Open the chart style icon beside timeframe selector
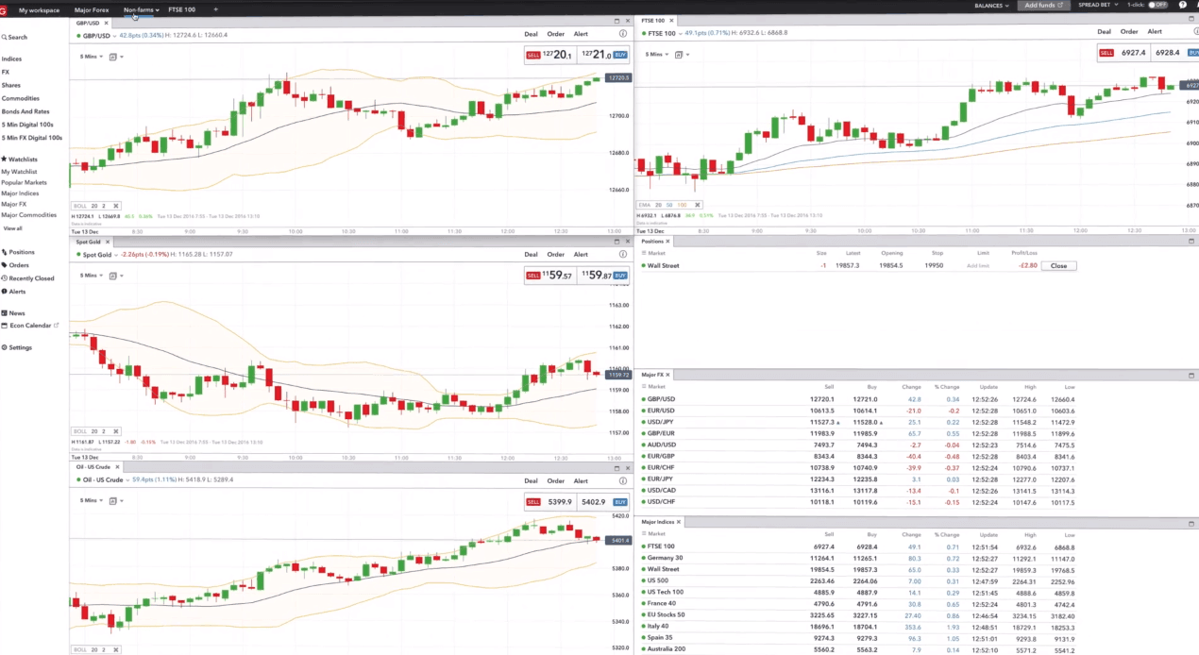The height and width of the screenshot is (655, 1199). click(x=112, y=57)
